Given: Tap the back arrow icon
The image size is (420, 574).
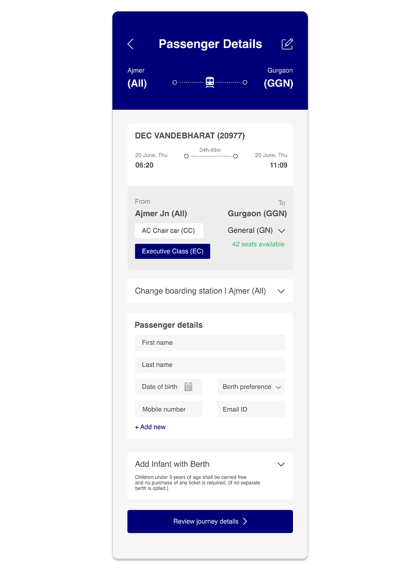Looking at the screenshot, I should pos(130,44).
